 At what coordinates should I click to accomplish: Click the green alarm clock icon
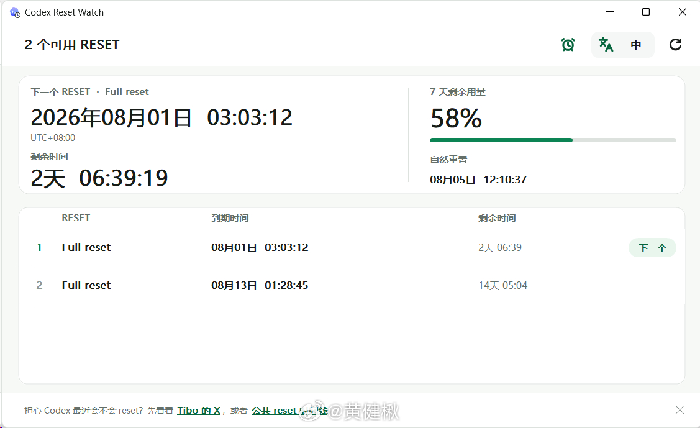[568, 45]
